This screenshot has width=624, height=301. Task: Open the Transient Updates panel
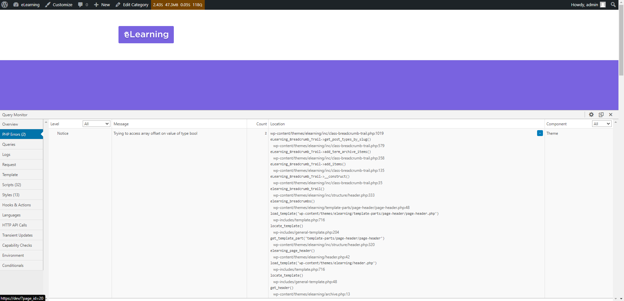pyautogui.click(x=21, y=235)
